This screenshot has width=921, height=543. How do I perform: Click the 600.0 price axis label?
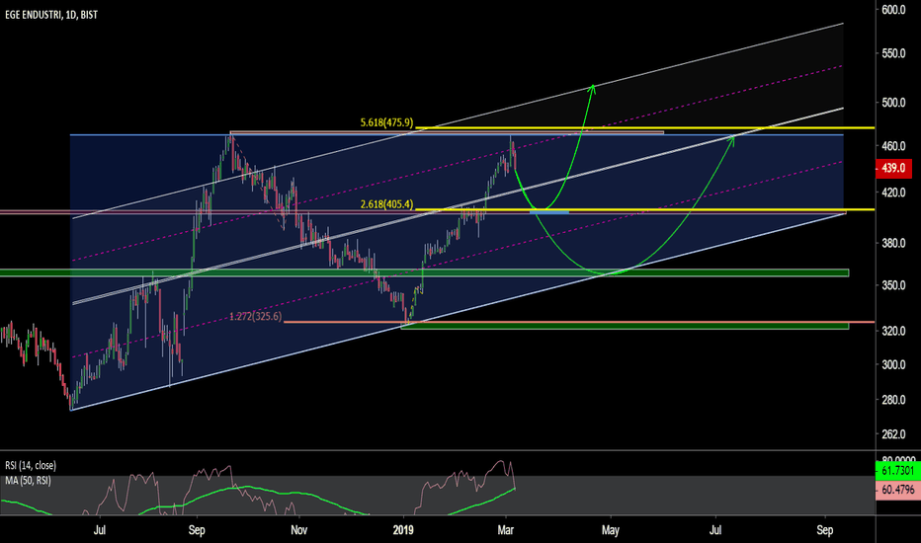893,10
